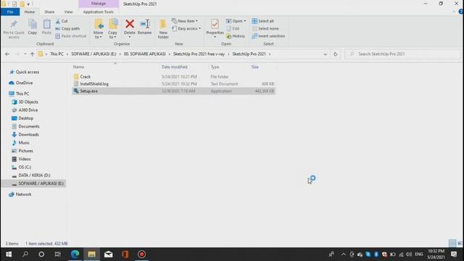Click 00. SOFWARE APLIKASI breadcrumb
This screenshot has height=261, width=464.
[145, 54]
